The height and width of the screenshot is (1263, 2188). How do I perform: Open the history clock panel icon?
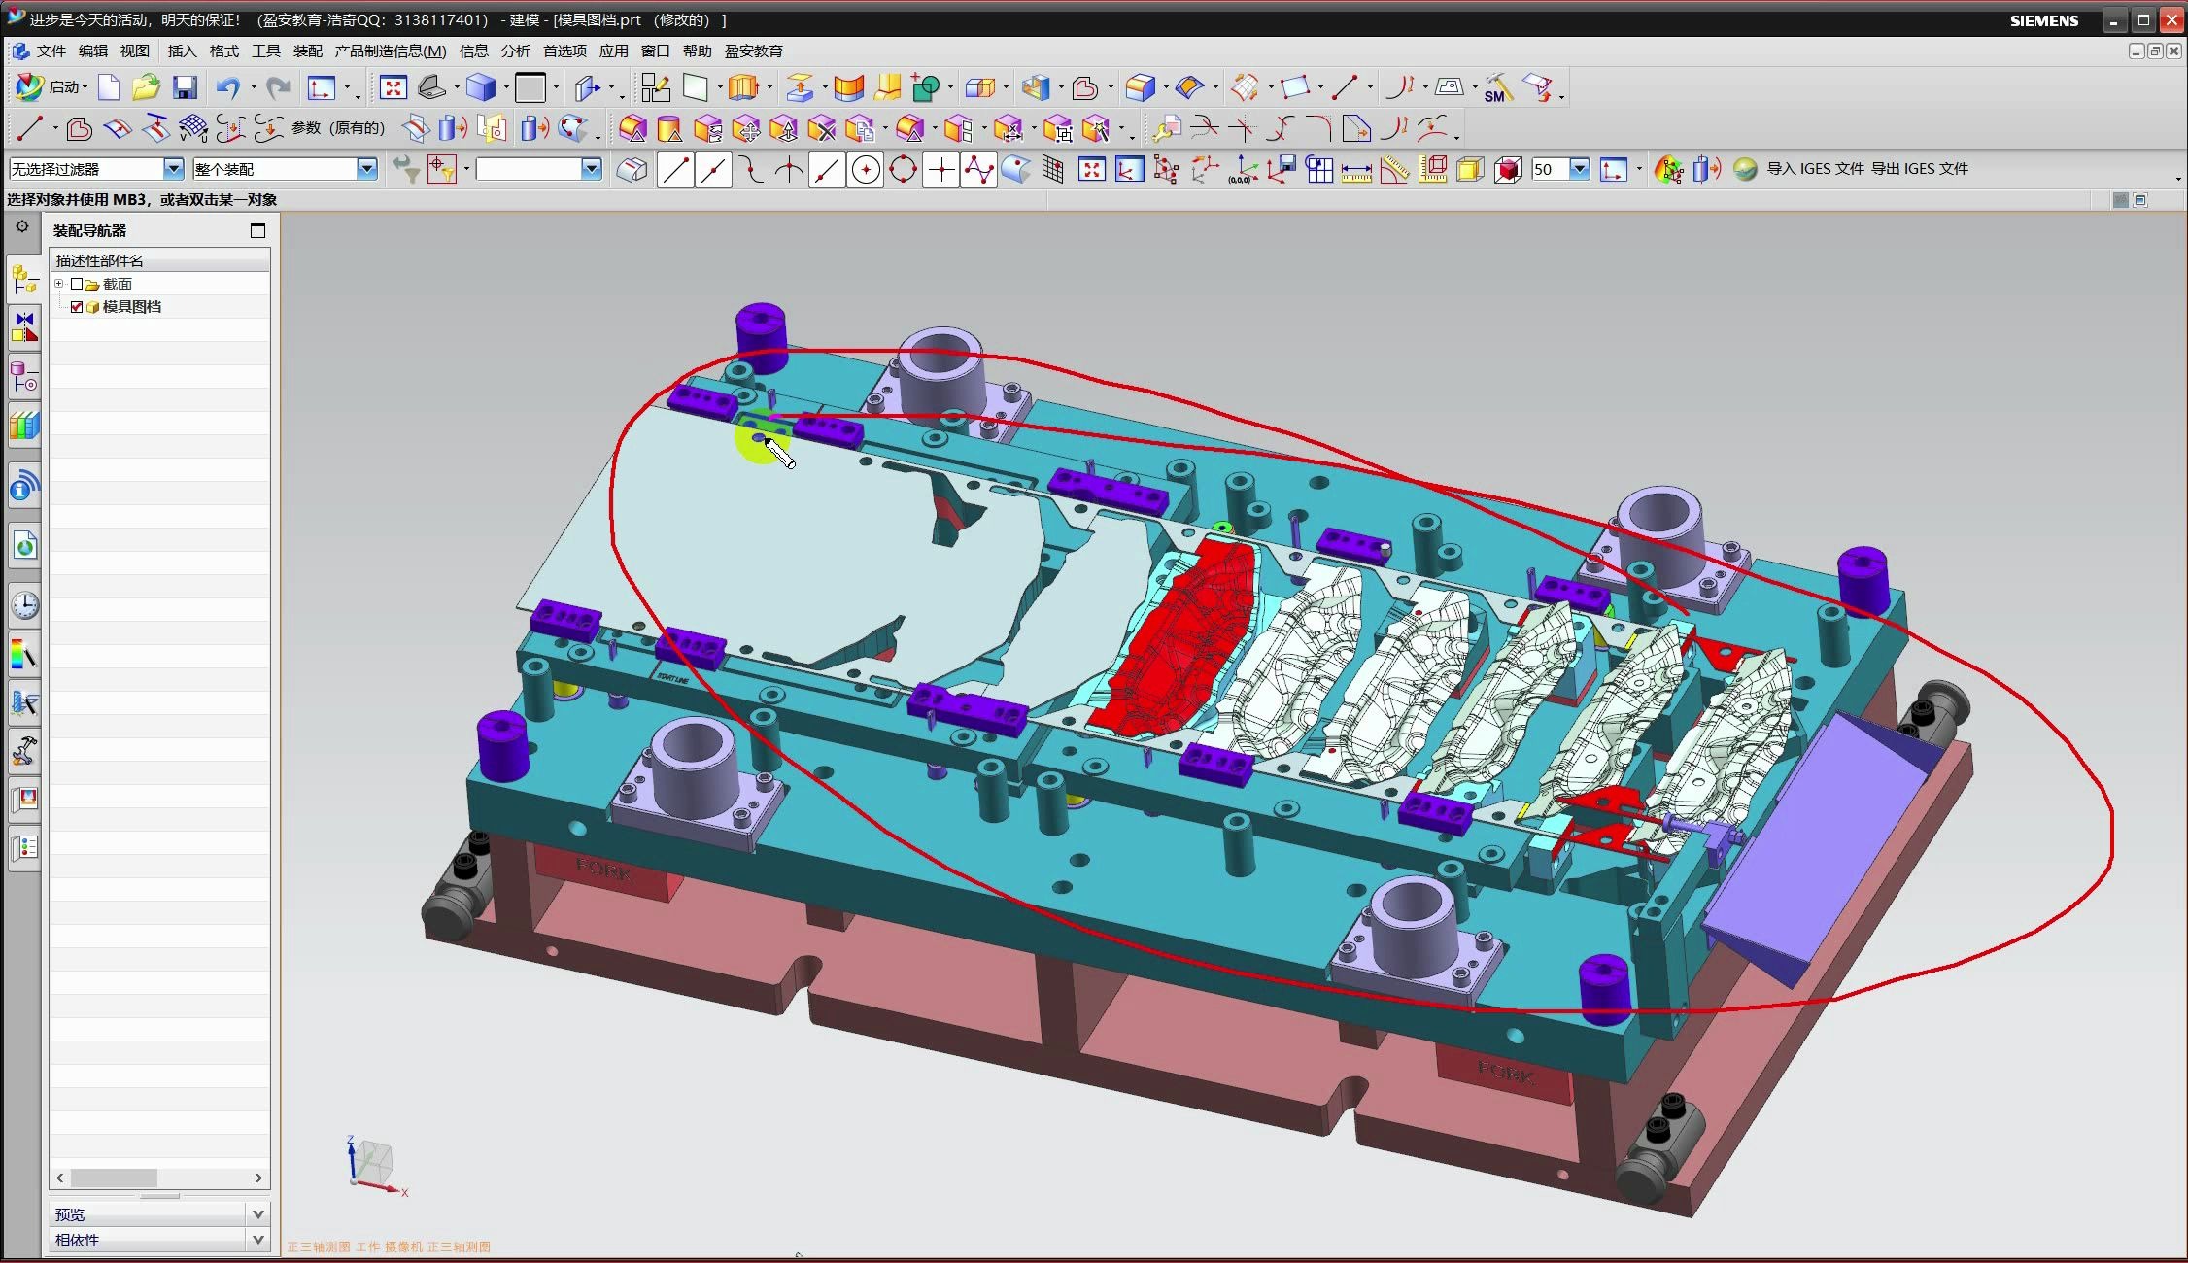coord(24,605)
